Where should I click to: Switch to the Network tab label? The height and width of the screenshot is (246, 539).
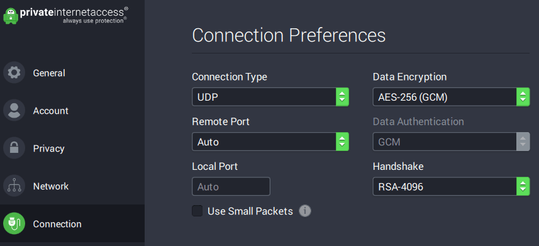(x=51, y=186)
